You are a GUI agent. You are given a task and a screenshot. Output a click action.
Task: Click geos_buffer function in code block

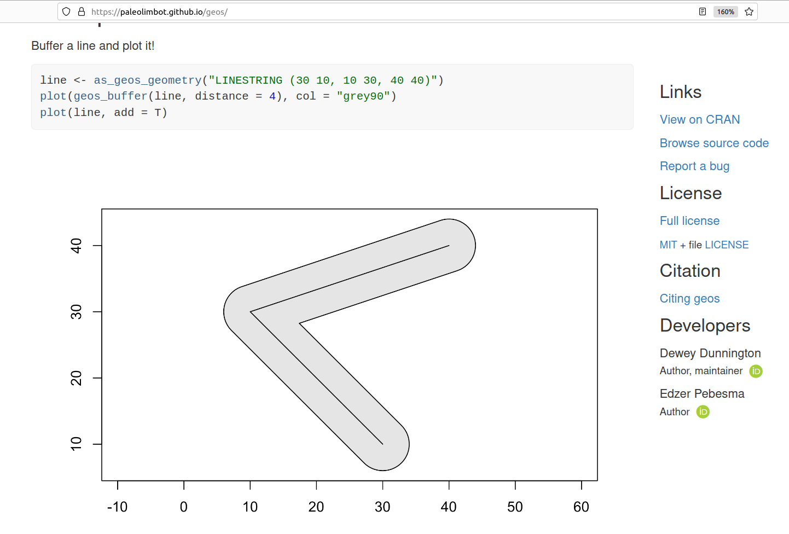[x=110, y=96]
